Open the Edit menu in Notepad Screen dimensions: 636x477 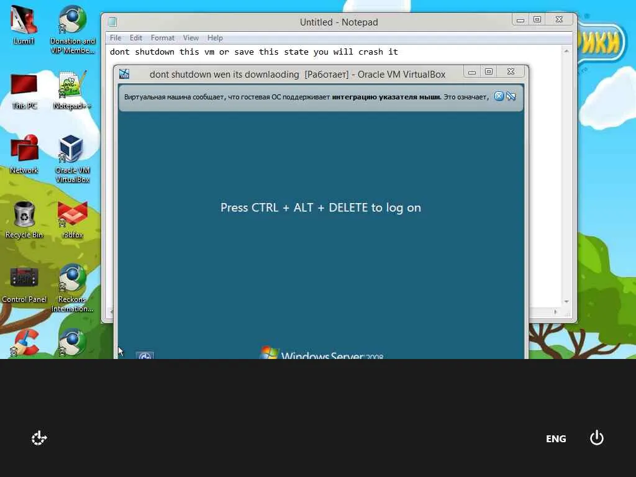click(x=136, y=38)
